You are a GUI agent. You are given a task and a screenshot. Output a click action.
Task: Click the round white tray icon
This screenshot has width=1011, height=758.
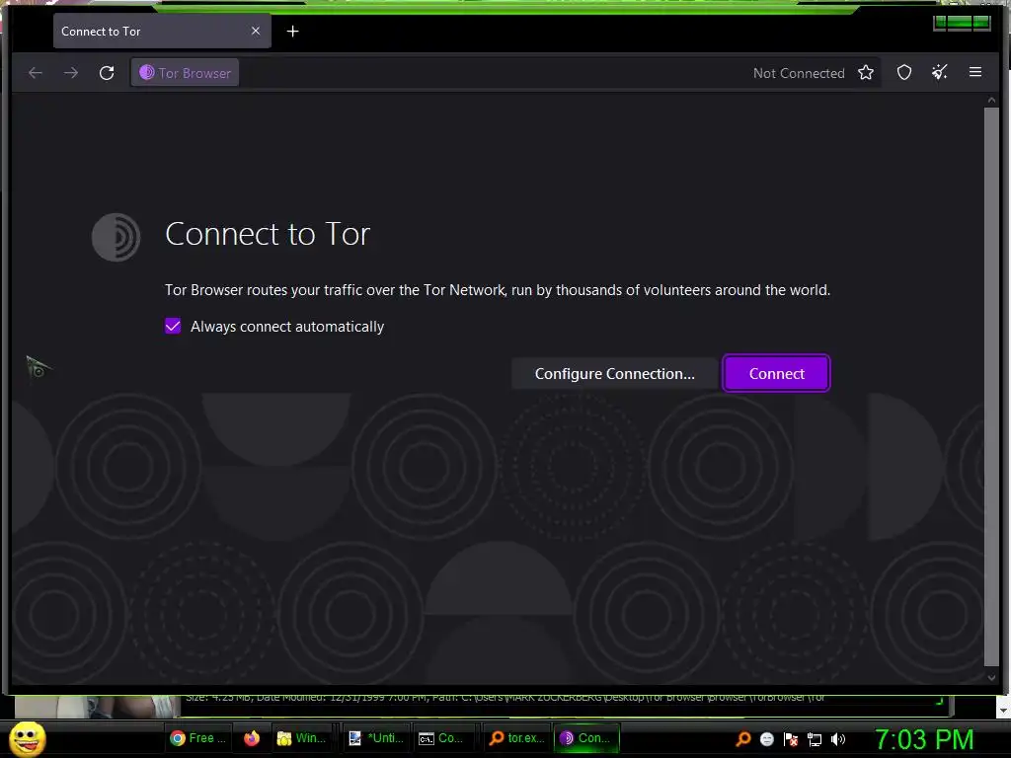(766, 739)
